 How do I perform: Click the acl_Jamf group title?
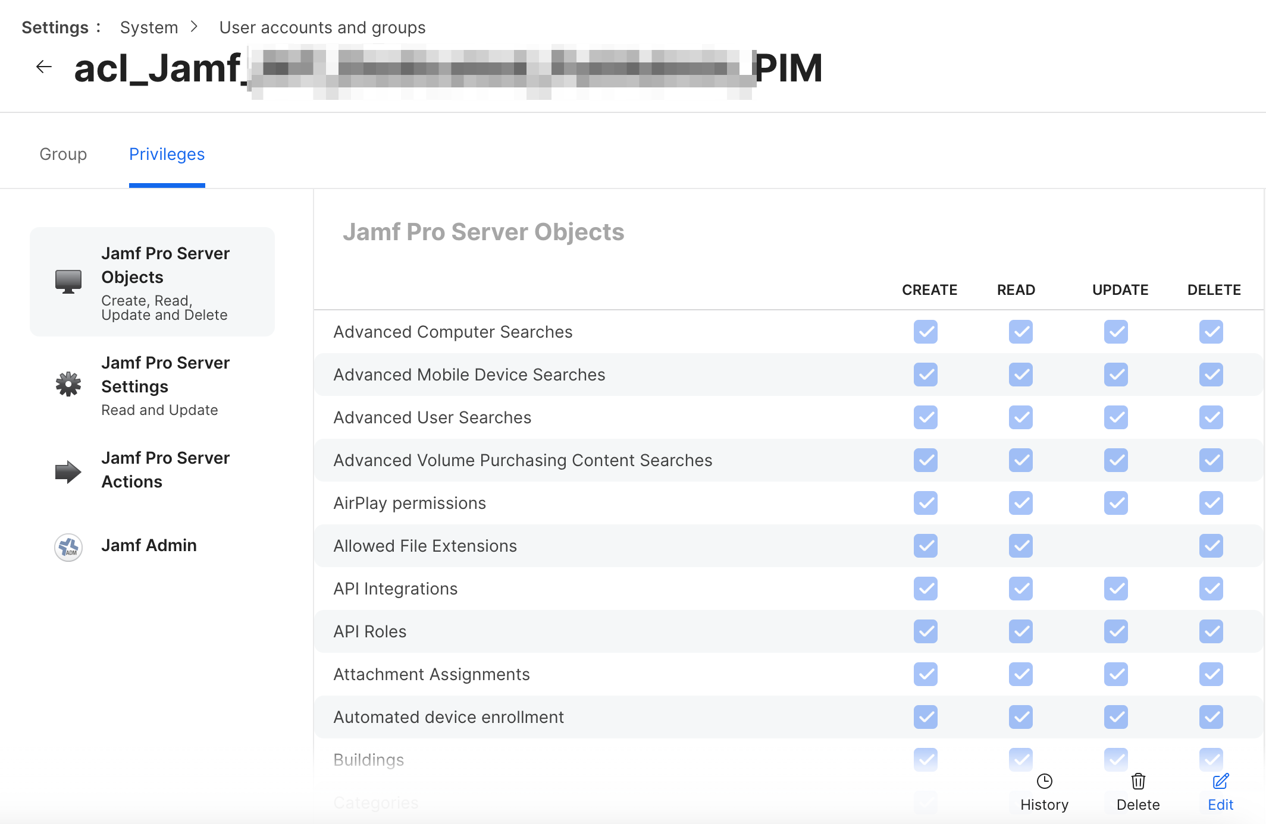click(449, 68)
